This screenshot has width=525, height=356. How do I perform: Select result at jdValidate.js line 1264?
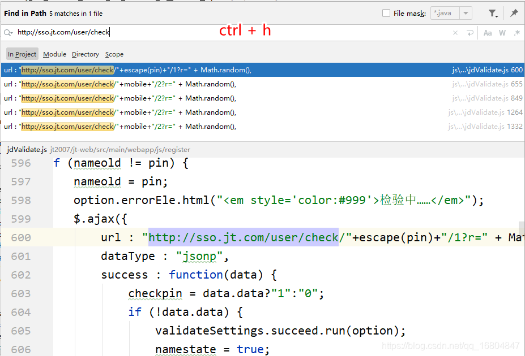[263, 112]
